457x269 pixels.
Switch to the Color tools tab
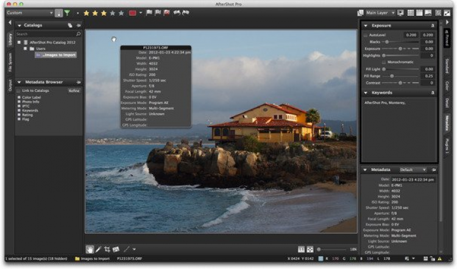(447, 86)
